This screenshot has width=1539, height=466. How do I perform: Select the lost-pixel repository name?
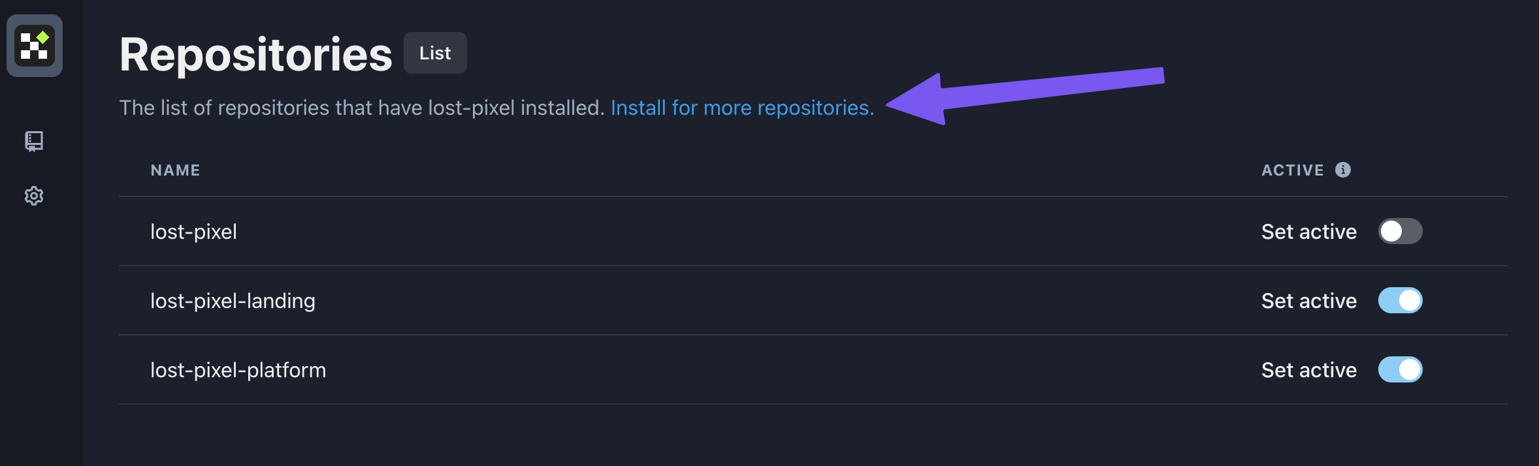193,232
